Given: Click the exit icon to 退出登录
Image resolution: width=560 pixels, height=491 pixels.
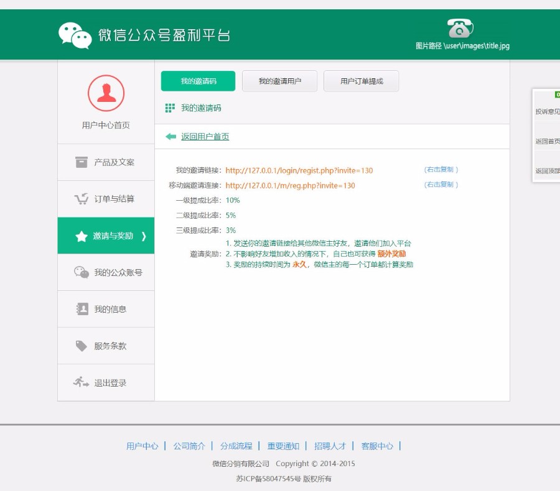Looking at the screenshot, I should coord(79,382).
